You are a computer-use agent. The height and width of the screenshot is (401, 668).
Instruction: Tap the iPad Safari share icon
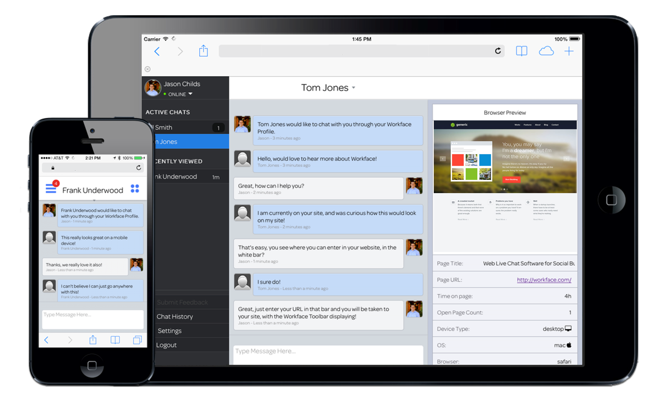coord(204,51)
